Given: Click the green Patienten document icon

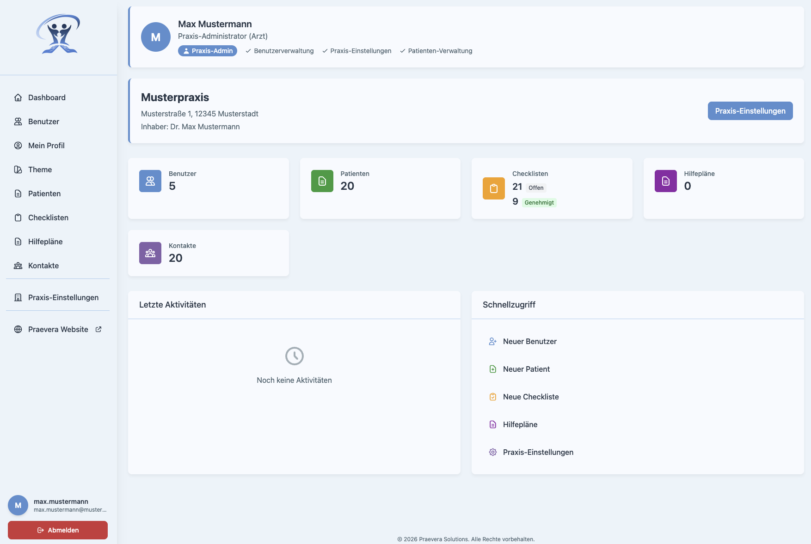Looking at the screenshot, I should pyautogui.click(x=322, y=181).
